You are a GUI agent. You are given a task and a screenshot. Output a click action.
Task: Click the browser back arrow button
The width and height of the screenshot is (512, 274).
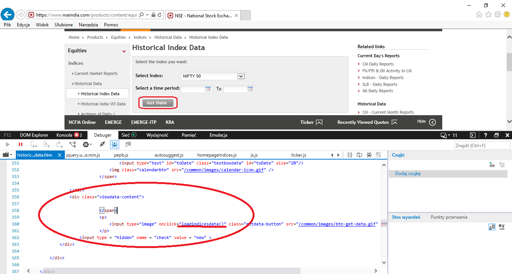7,15
